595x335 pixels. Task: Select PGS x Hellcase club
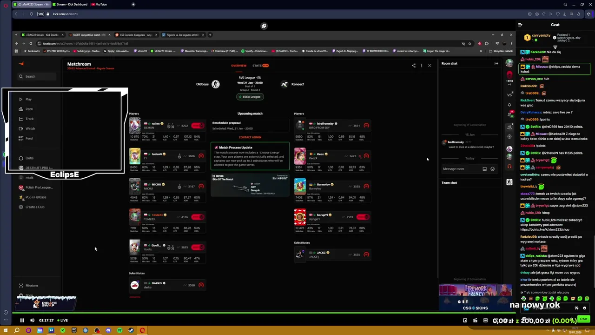pos(33,197)
